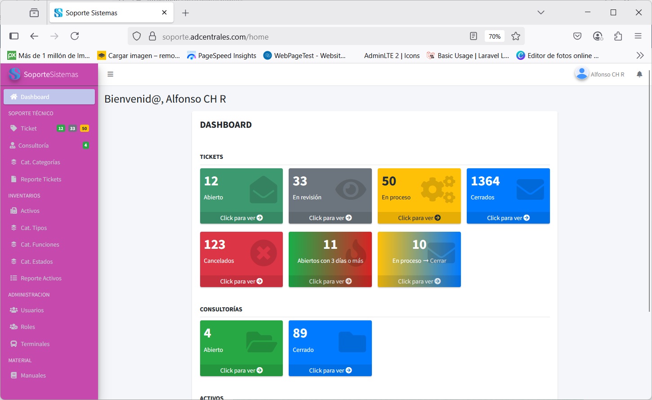Open the Firefox extensions puzzle icon
The image size is (652, 400).
click(x=618, y=36)
